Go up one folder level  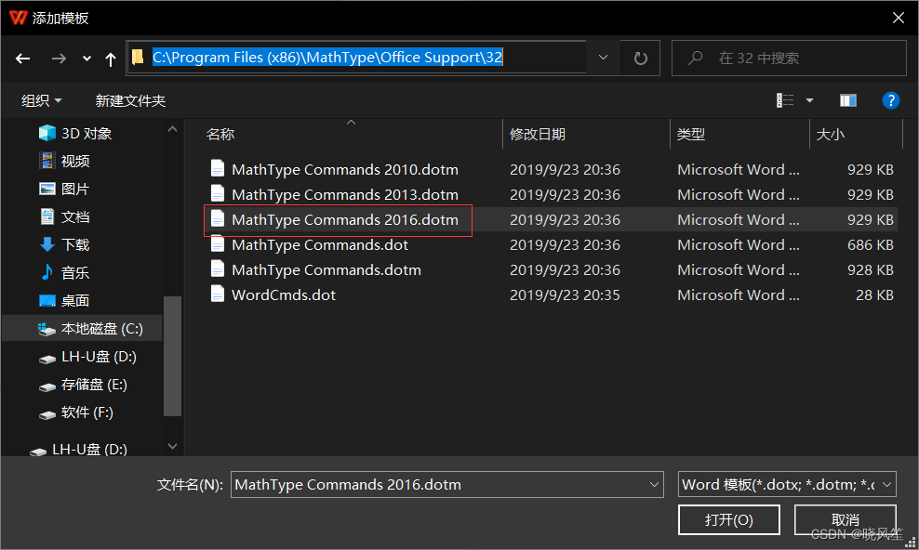[110, 59]
